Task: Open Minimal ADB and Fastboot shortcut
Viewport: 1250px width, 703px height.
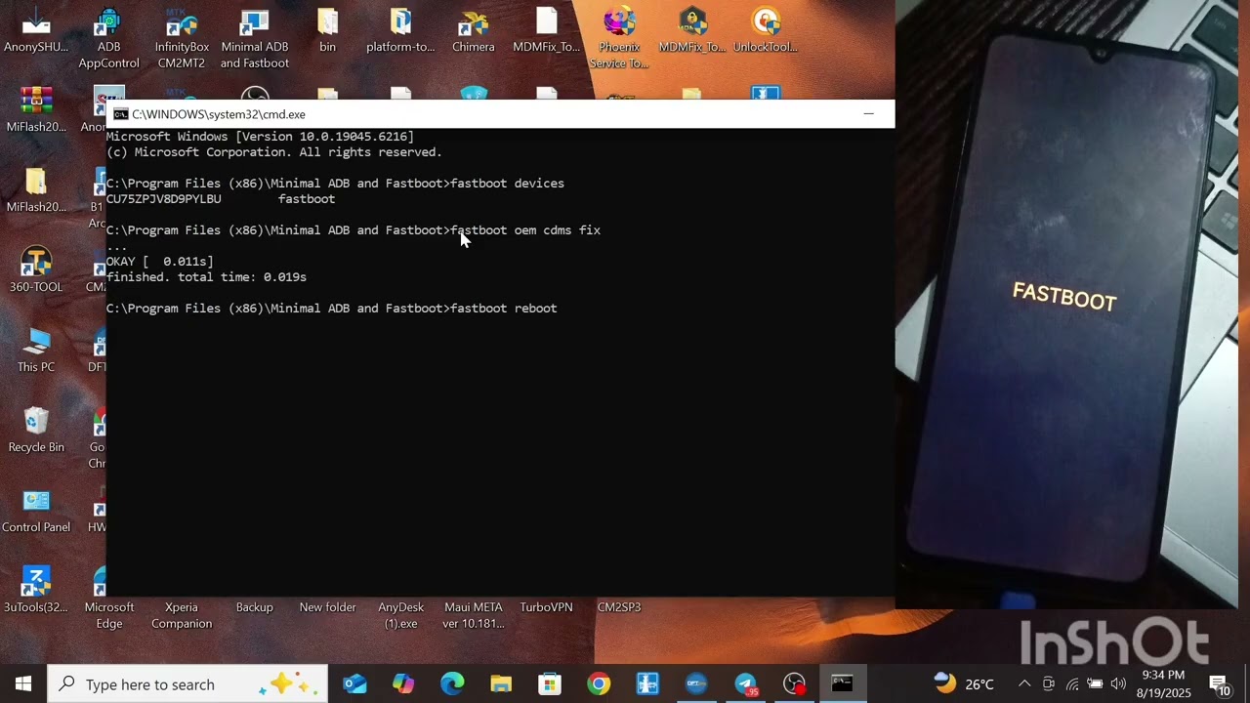Action: pos(254,38)
